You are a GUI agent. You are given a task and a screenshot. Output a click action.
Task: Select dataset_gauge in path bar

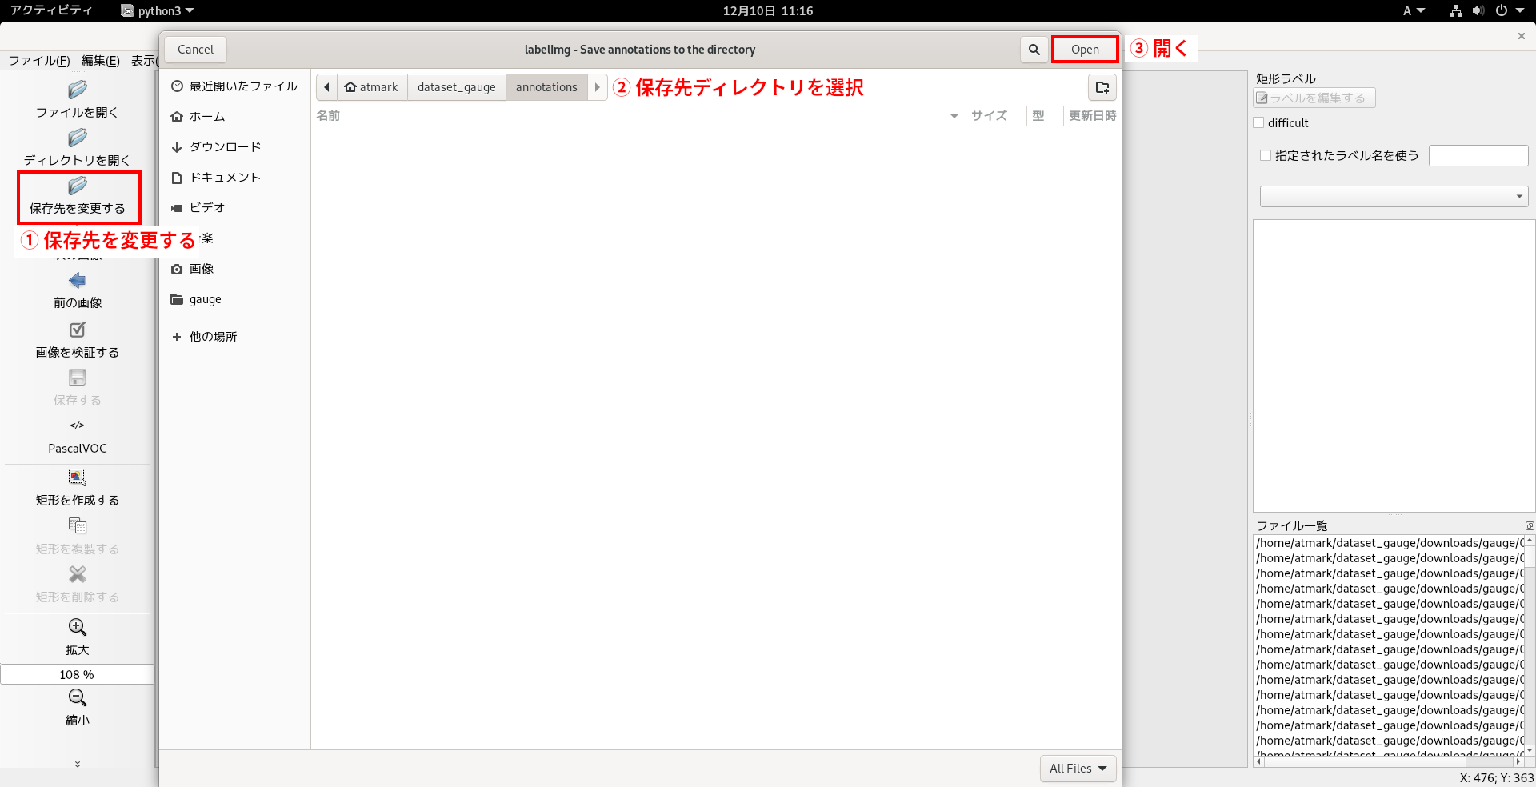457,87
